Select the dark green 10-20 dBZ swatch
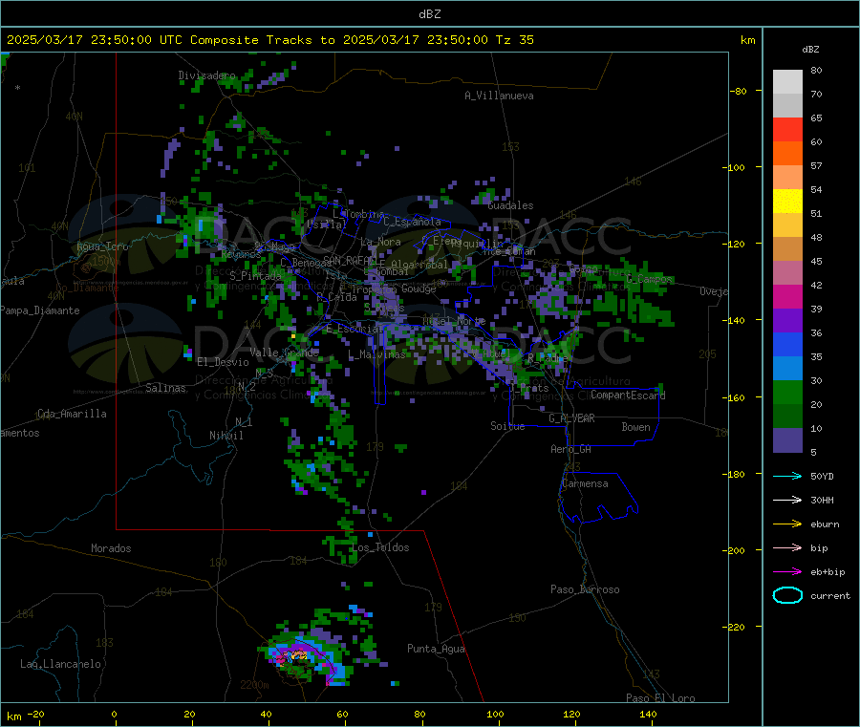Viewport: 860px width, 727px height. (787, 417)
